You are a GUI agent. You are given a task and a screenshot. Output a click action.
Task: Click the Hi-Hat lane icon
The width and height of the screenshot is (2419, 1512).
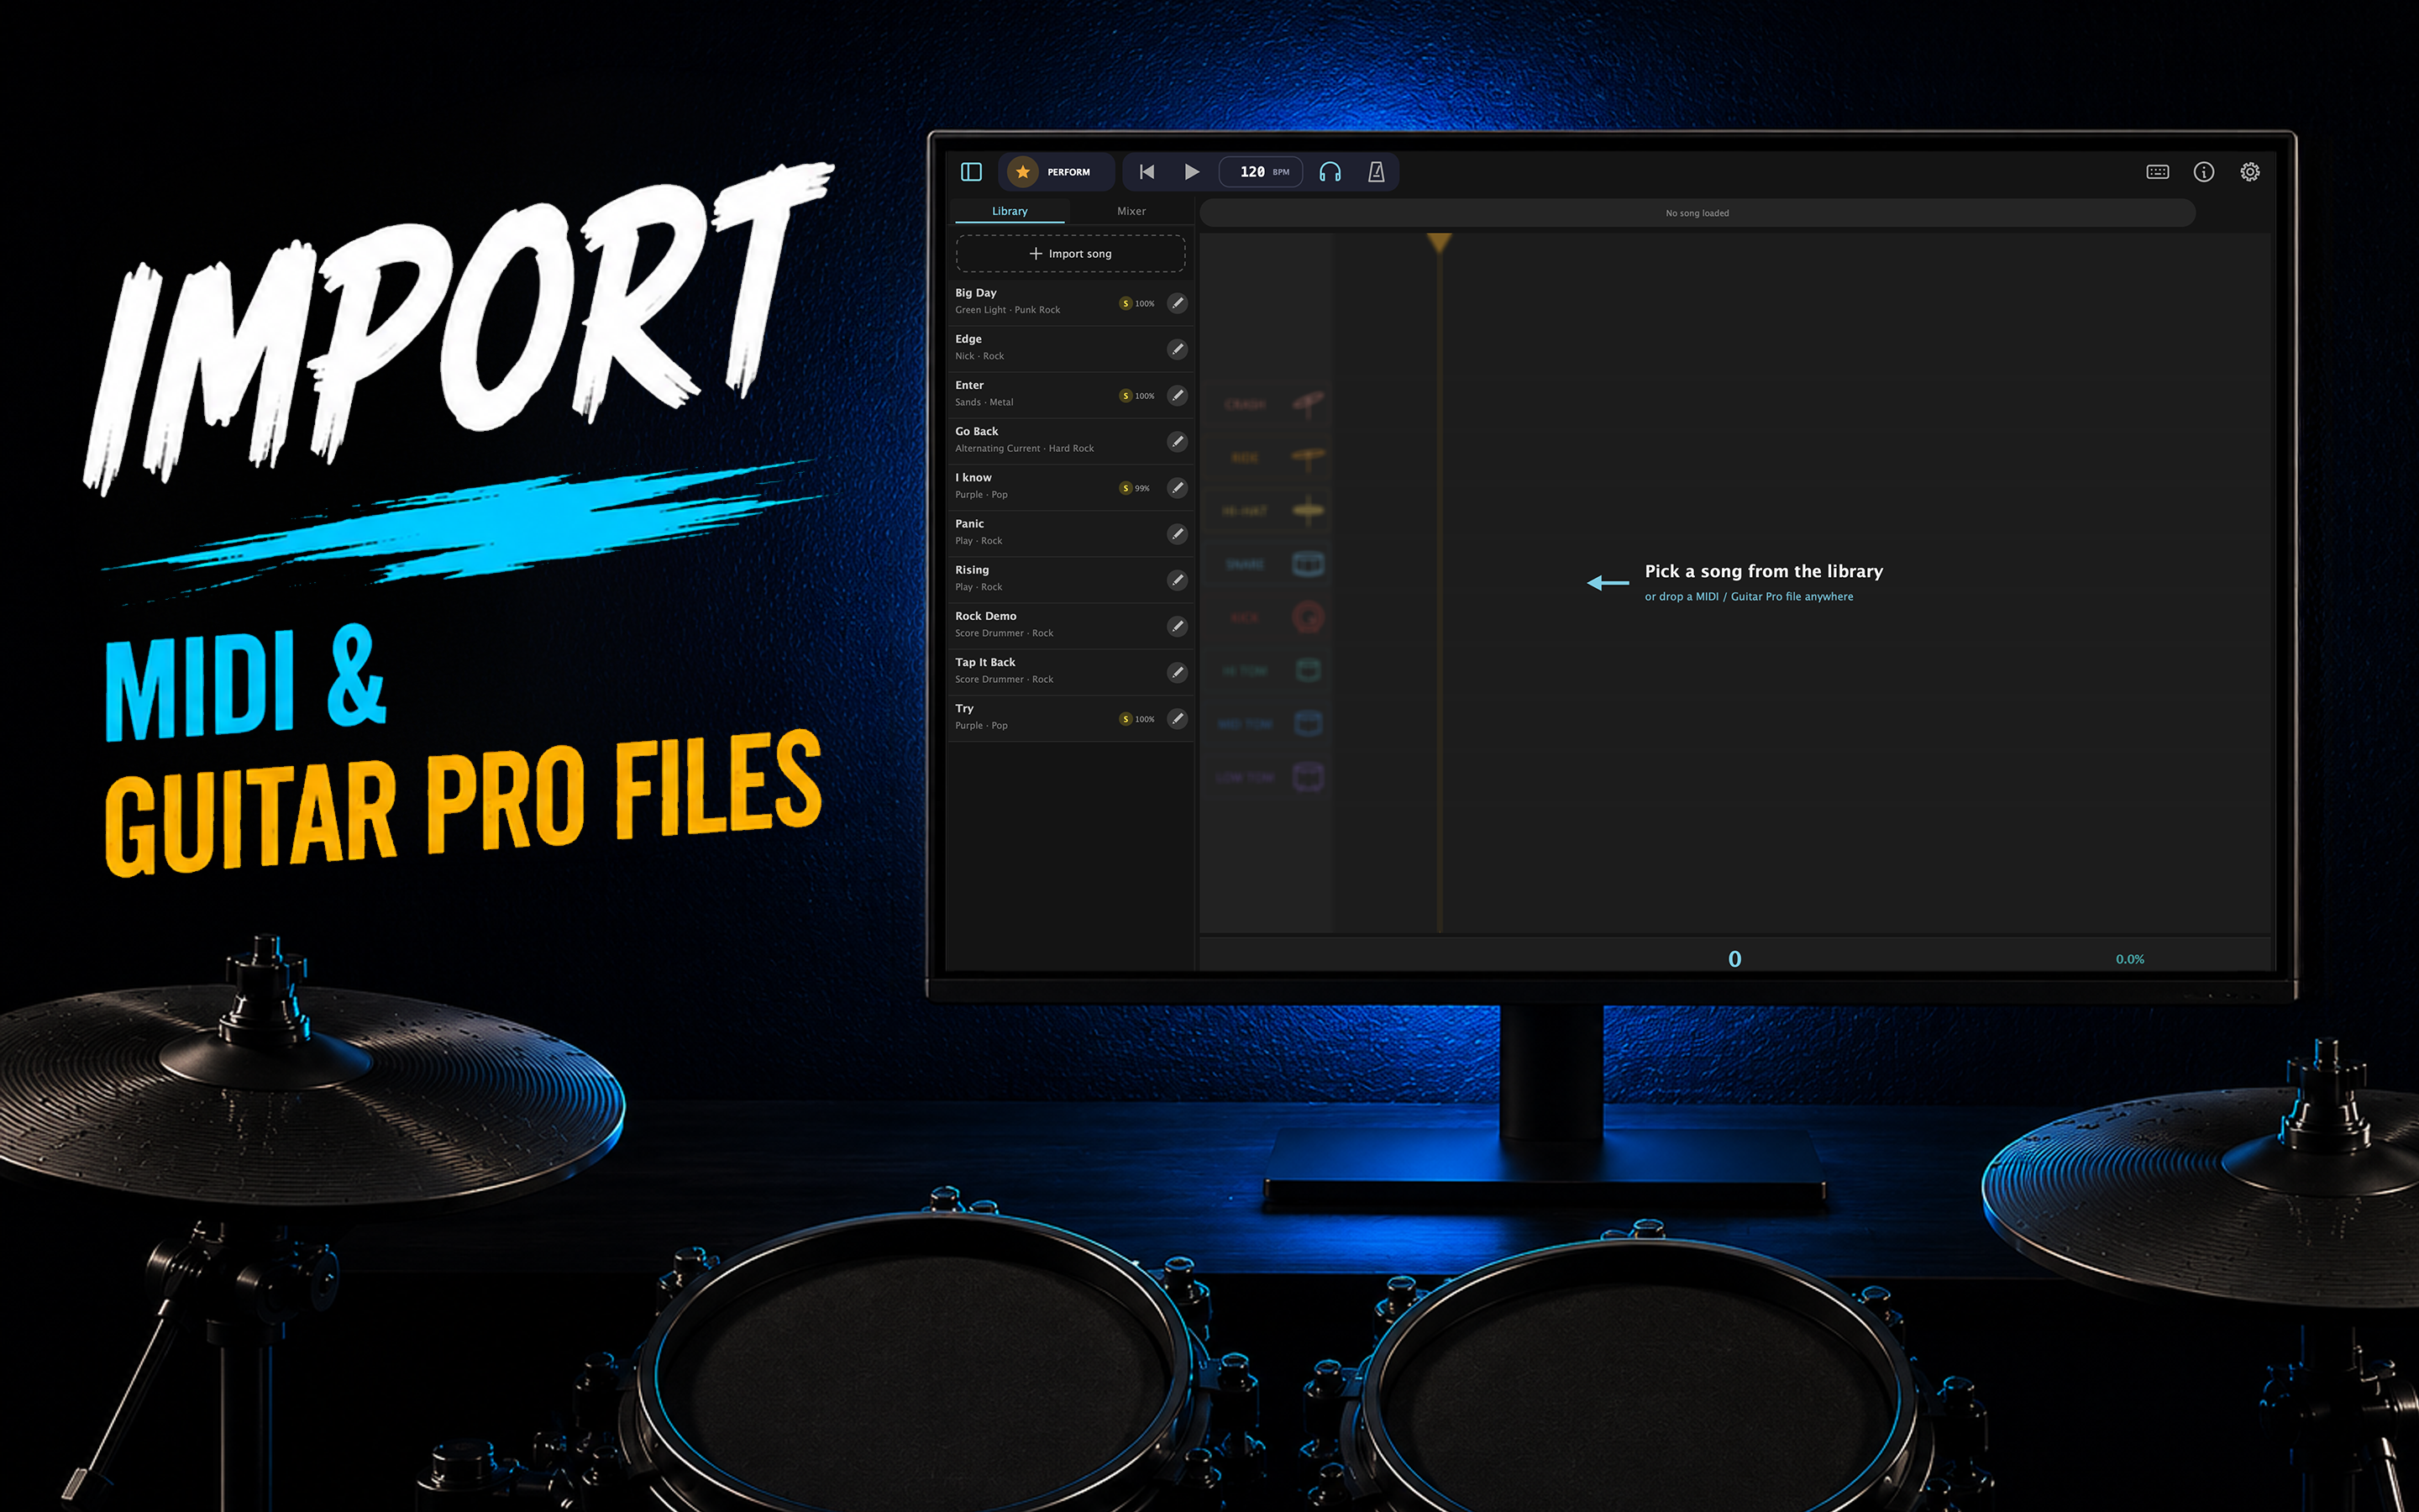1308,510
